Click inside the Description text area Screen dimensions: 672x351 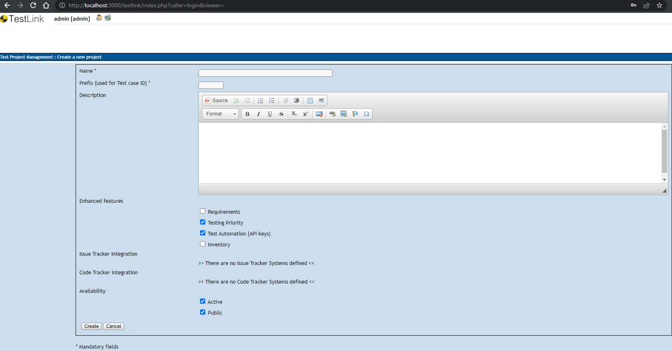click(x=430, y=153)
